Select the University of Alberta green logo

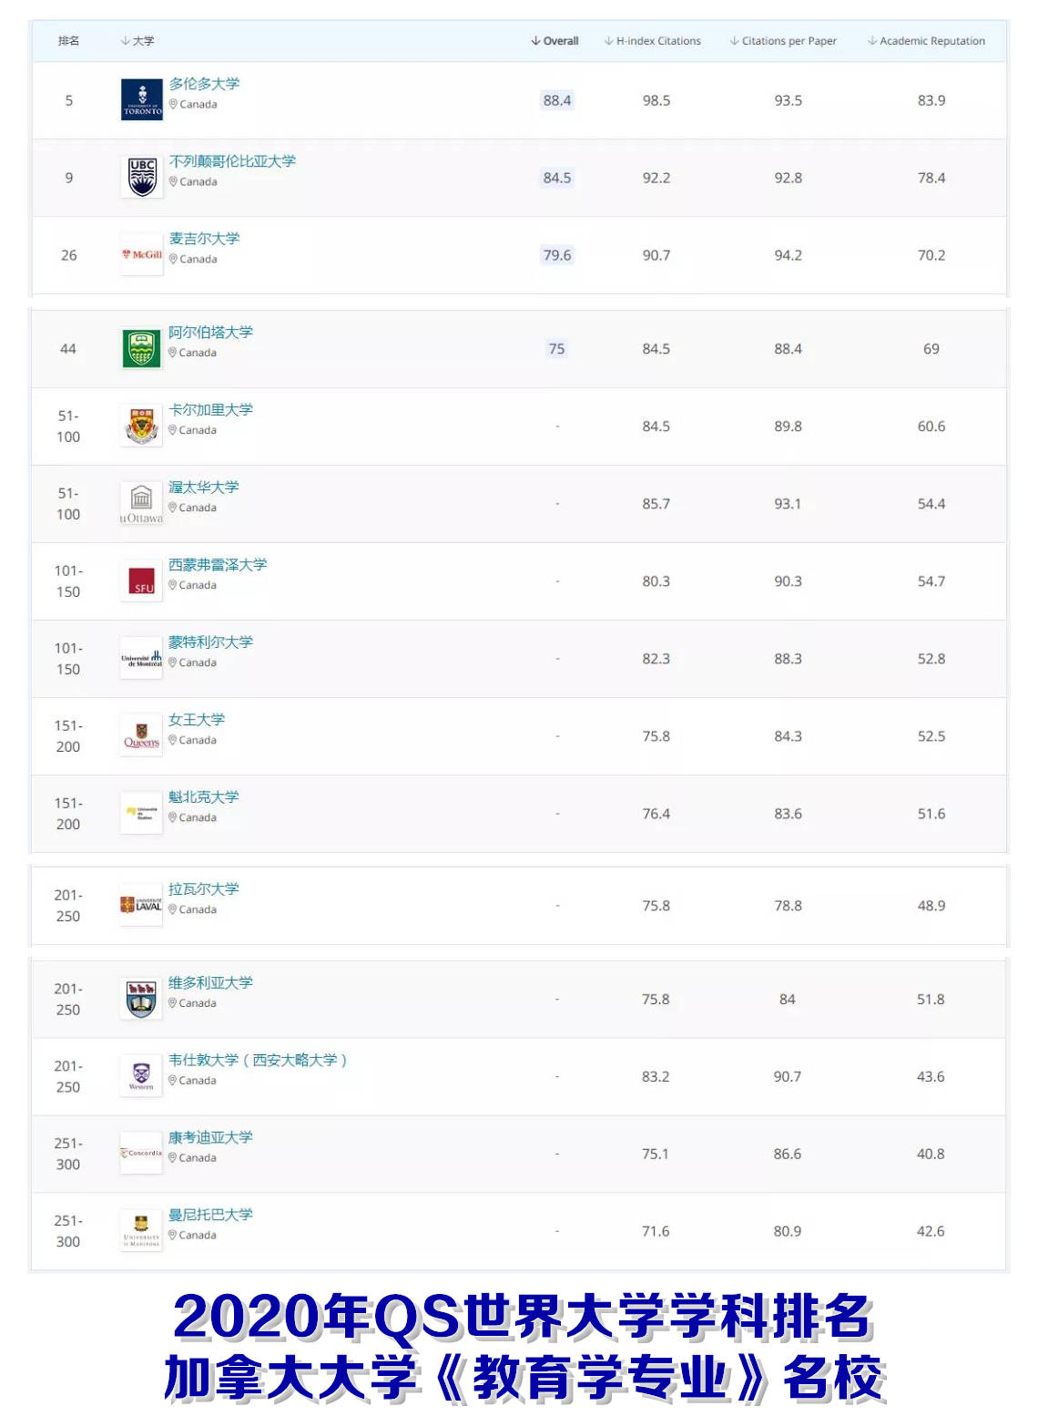(141, 348)
